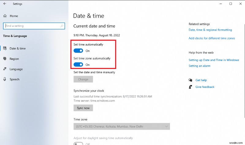Select Region in the sidebar menu
The image size is (245, 145).
[x=14, y=59]
